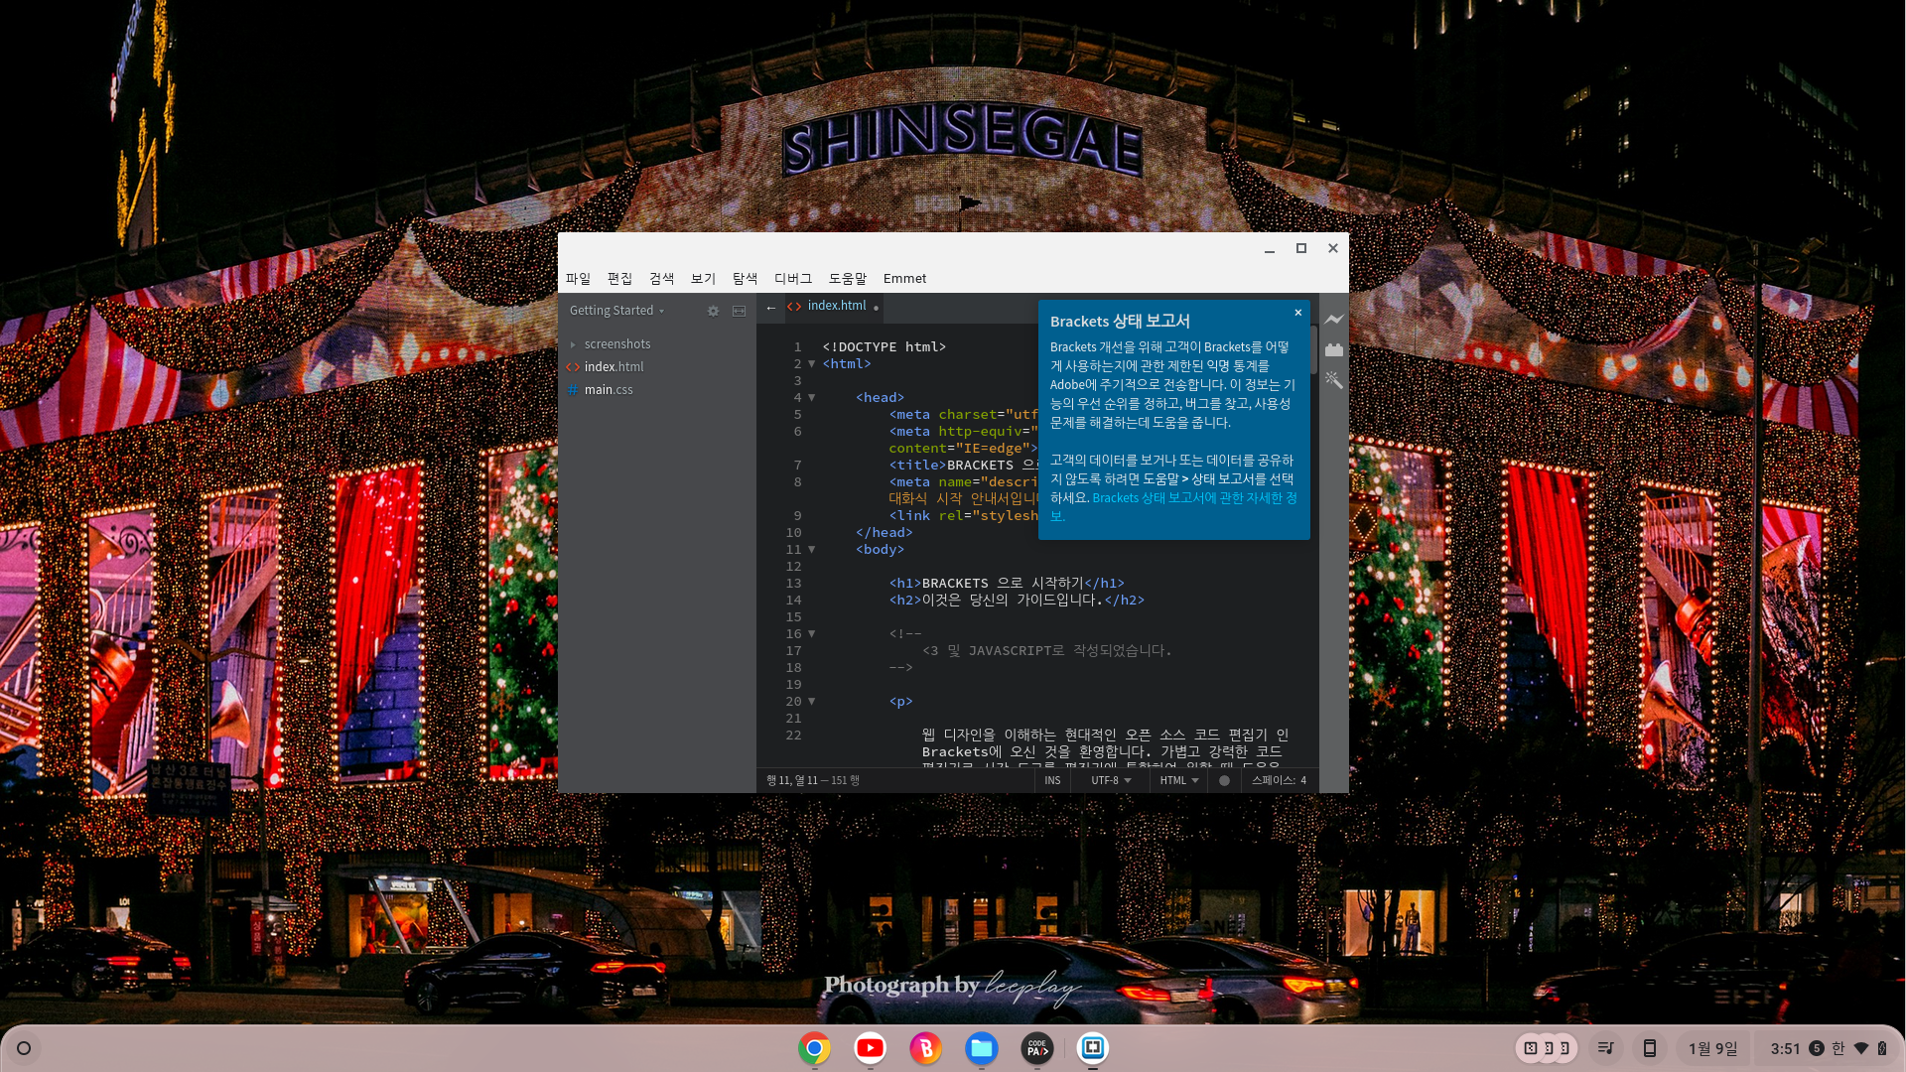Viewport: 1906px width, 1072px height.
Task: Collapse the comment fold on line 16
Action: pyautogui.click(x=811, y=634)
